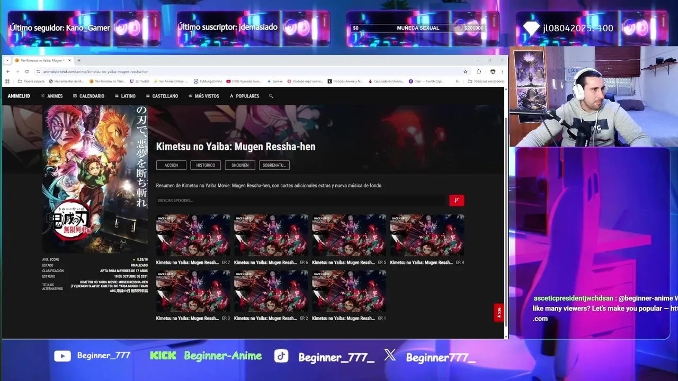Open the Nueva carpeta bookmark folder
This screenshot has width=678, height=381.
[31, 81]
